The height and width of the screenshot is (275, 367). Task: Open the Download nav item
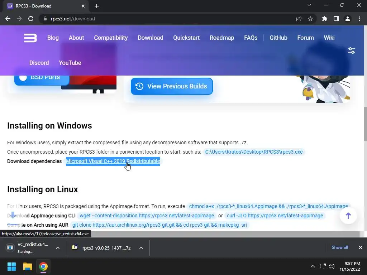150,38
